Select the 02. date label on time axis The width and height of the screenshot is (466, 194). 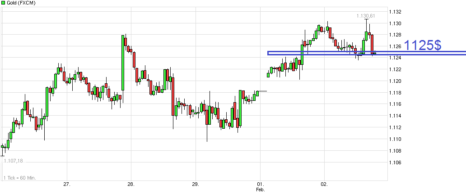(x=324, y=184)
